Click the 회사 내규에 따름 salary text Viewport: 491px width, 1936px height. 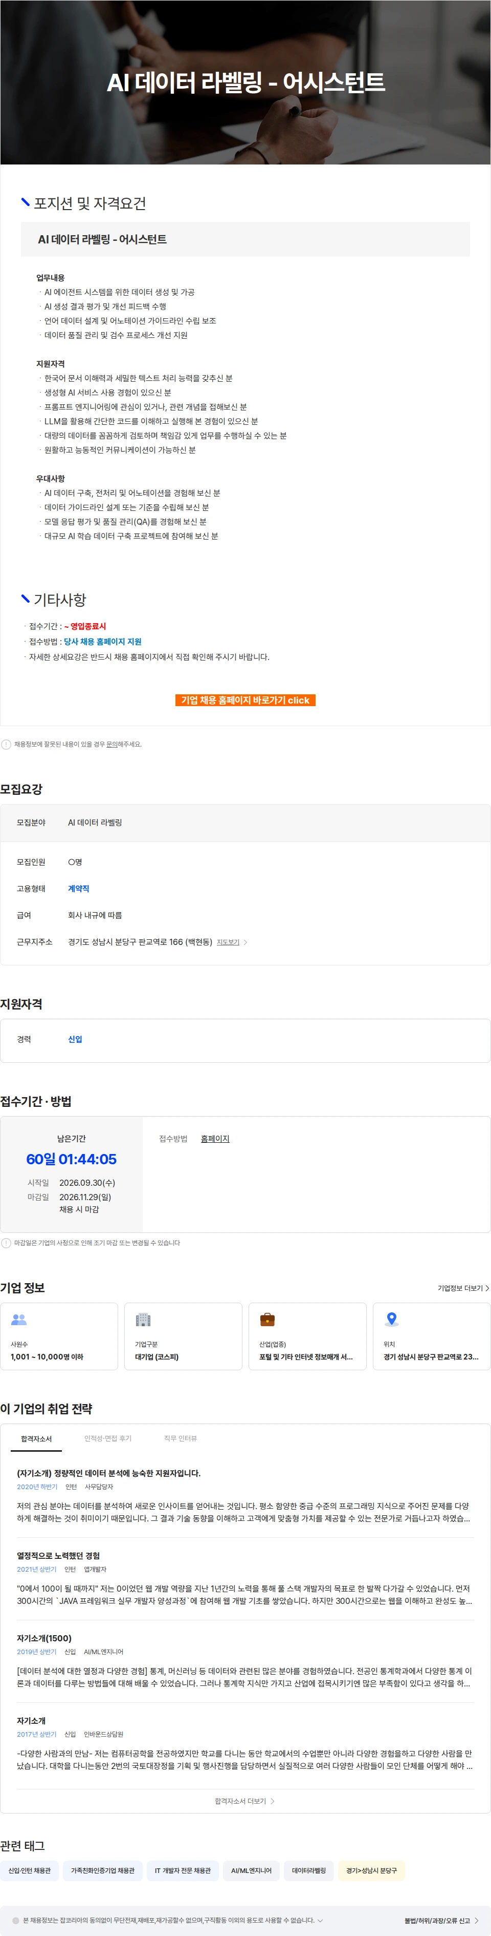point(95,915)
